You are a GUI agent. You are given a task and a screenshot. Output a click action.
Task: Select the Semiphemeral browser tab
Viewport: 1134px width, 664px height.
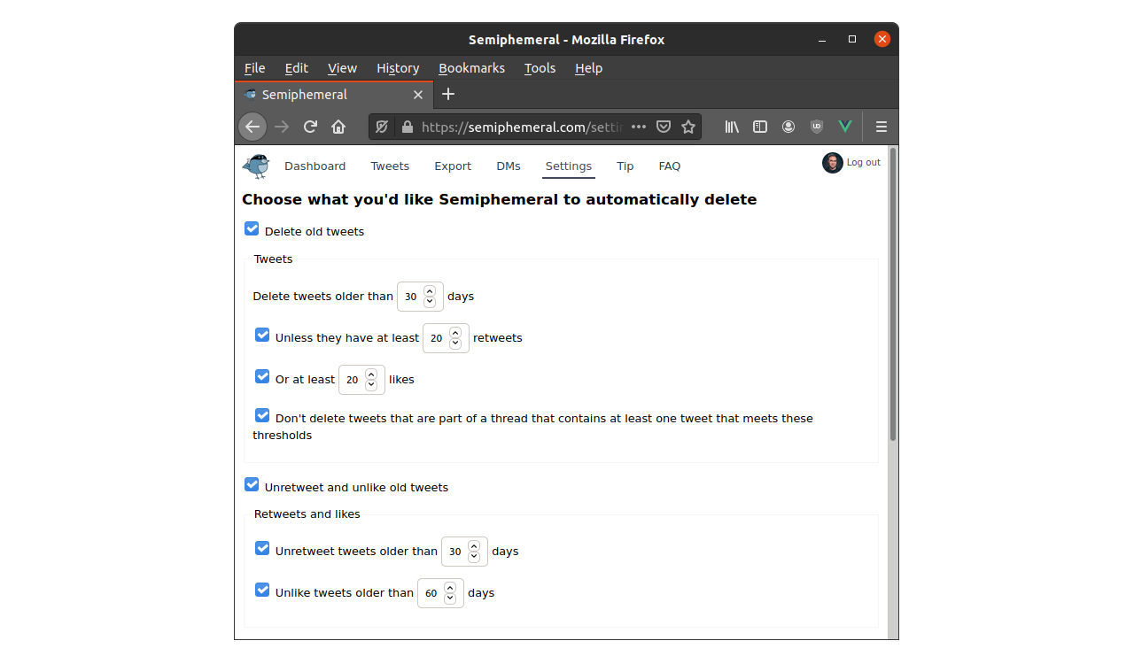coord(334,95)
